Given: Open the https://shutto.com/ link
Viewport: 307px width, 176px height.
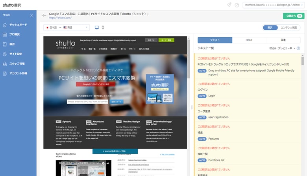Looking at the screenshot, I should (x=60, y=18).
